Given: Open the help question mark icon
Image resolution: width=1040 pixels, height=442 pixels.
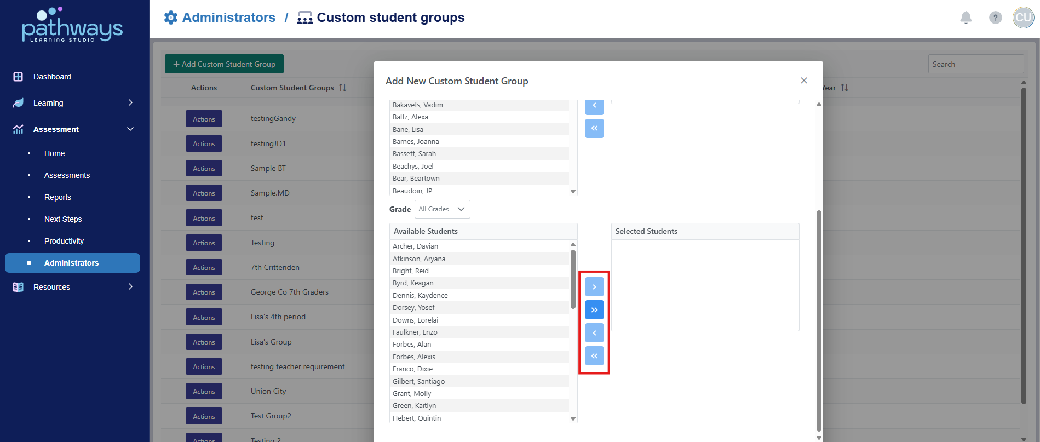Looking at the screenshot, I should [x=995, y=18].
